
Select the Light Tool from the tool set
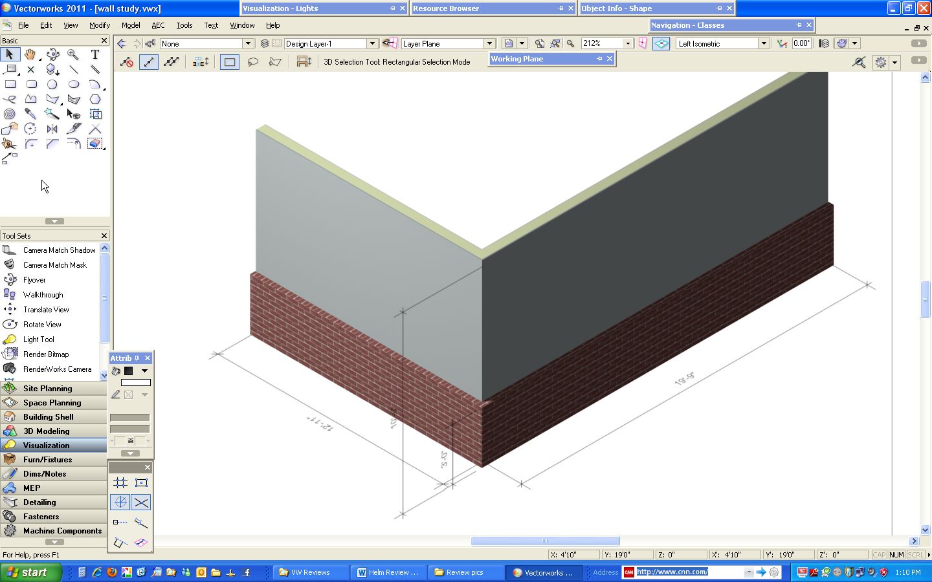point(38,339)
